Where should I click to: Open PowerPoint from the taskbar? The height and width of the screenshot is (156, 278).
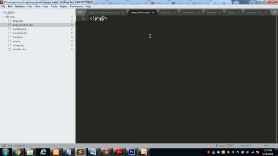[x=144, y=152]
